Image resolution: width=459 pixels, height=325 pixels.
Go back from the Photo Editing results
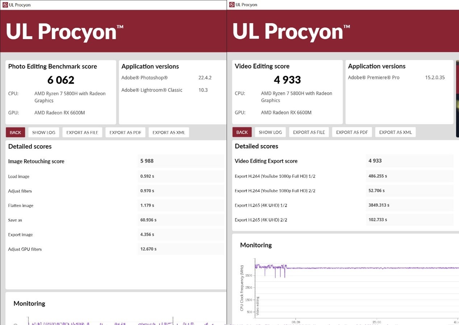[15, 132]
